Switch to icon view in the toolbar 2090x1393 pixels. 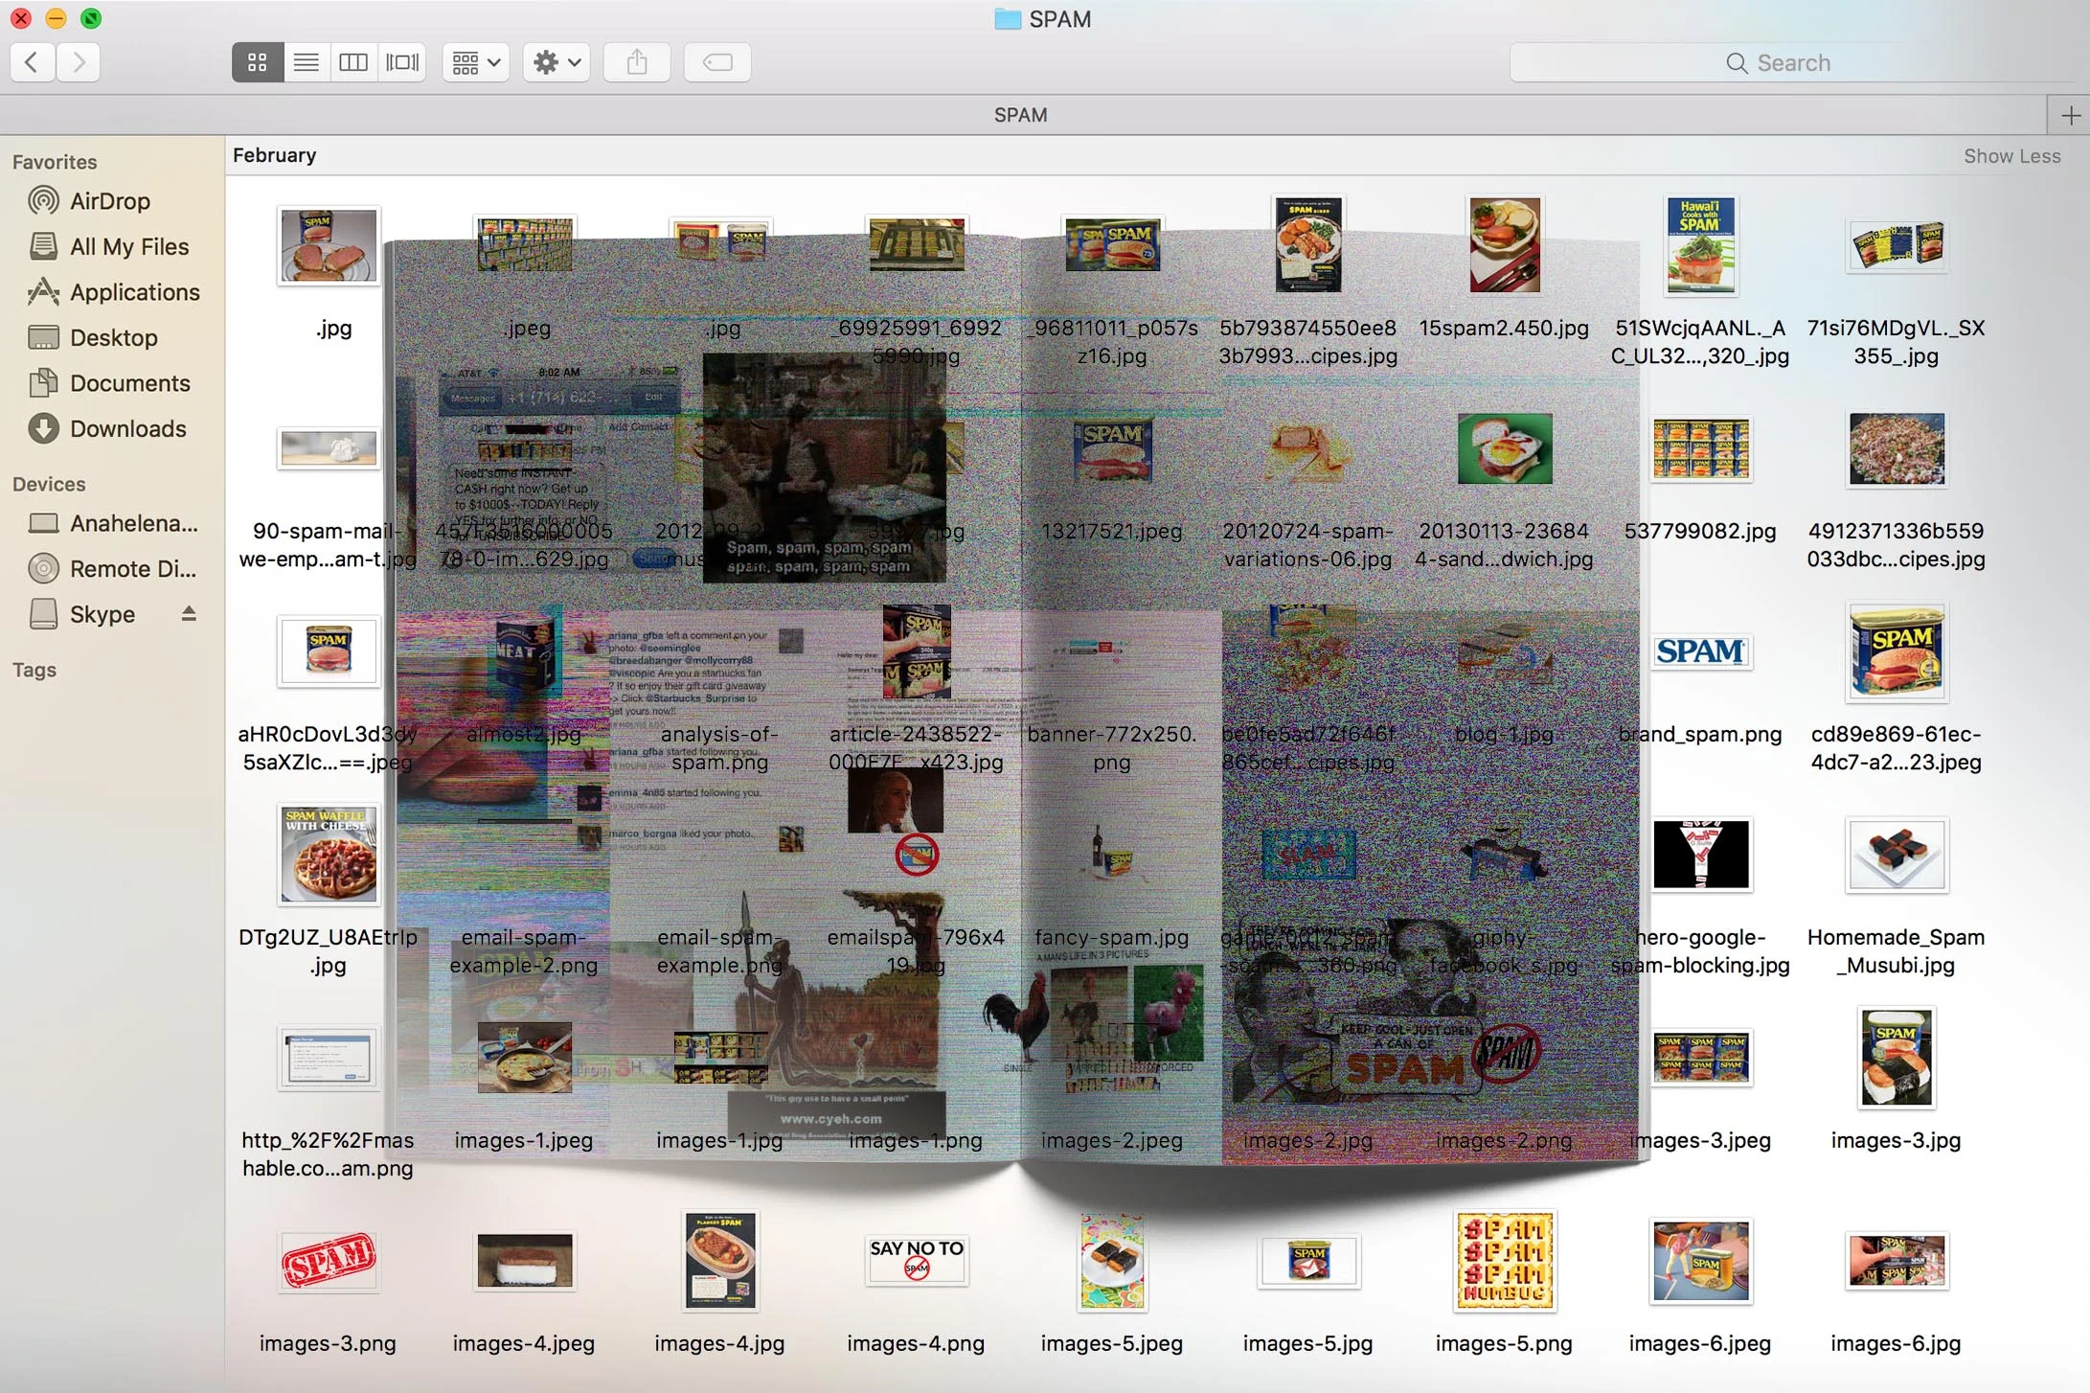(x=257, y=61)
